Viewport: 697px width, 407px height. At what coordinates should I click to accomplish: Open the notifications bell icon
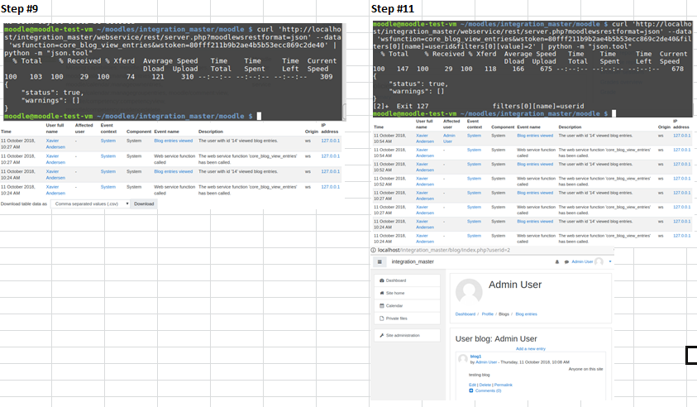click(557, 262)
